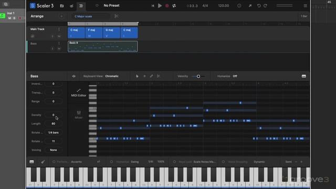The image size is (336, 189).
Task: Switch to the Arrange page icon
Action: click(x=81, y=6)
